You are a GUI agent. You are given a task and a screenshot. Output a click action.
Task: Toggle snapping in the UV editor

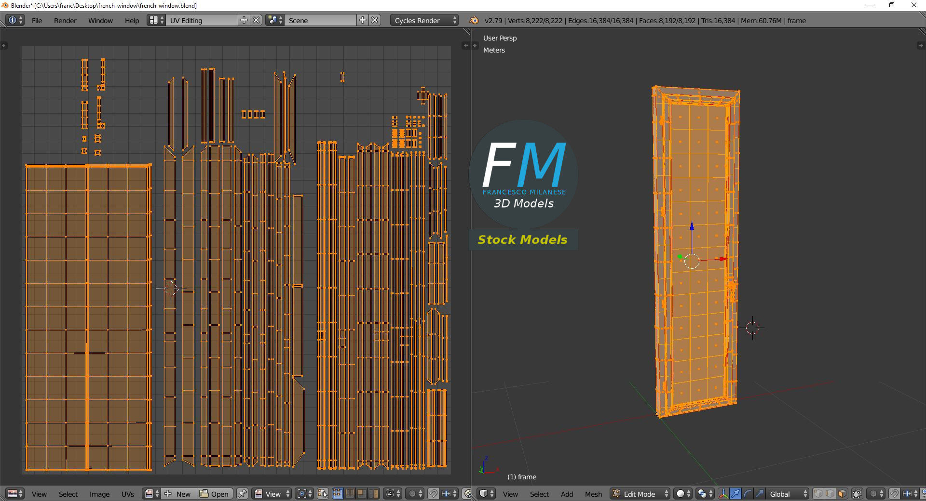(x=433, y=494)
